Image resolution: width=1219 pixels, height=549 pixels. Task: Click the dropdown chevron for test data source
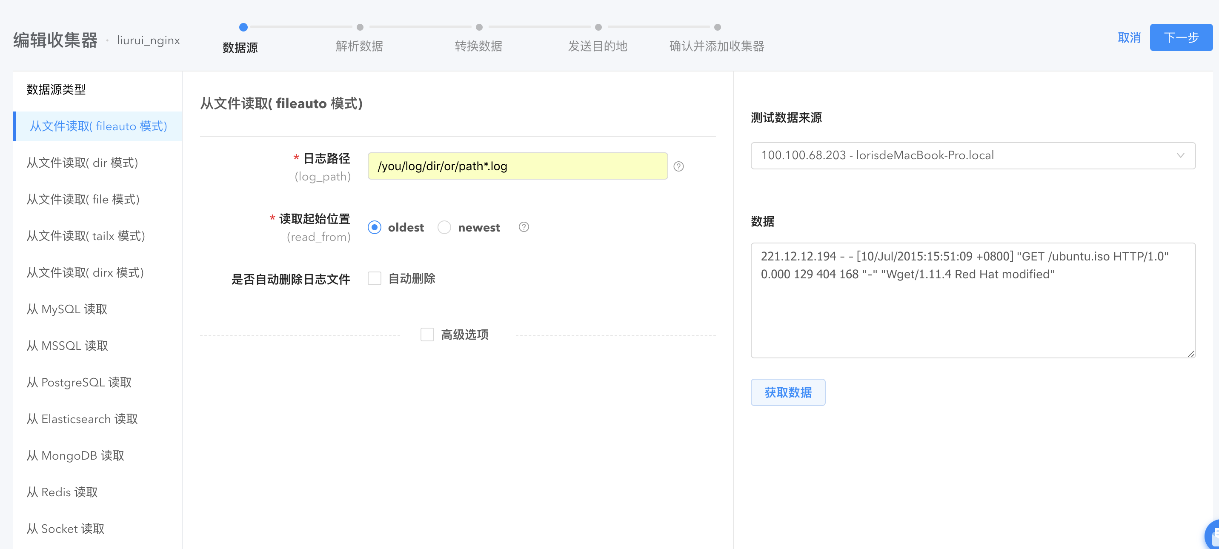coord(1180,155)
